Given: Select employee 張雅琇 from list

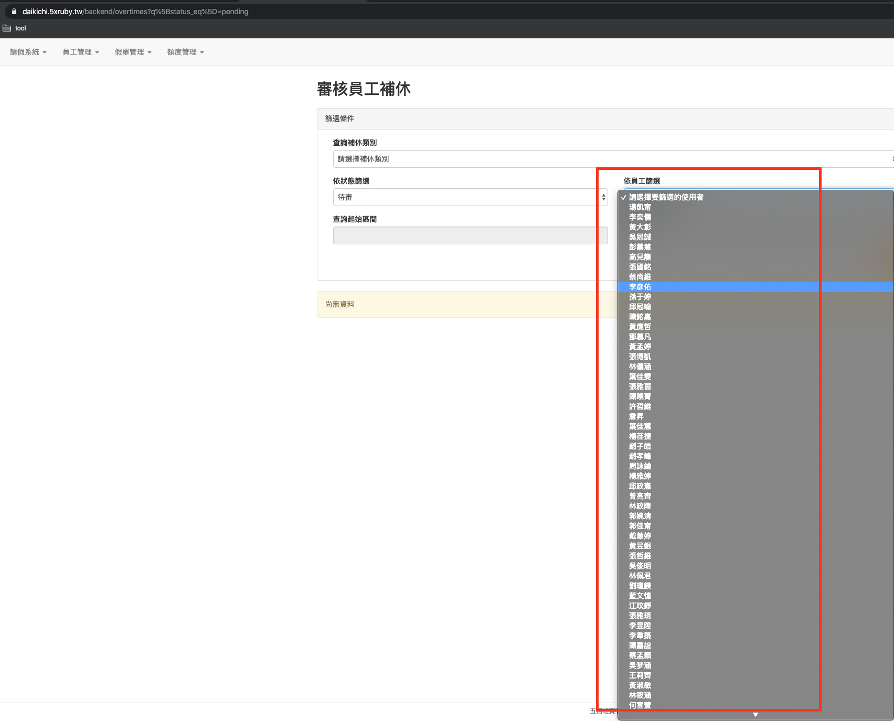Looking at the screenshot, I should (755, 616).
